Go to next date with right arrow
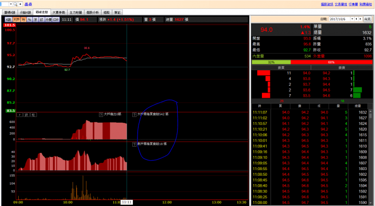 [x=360, y=19]
